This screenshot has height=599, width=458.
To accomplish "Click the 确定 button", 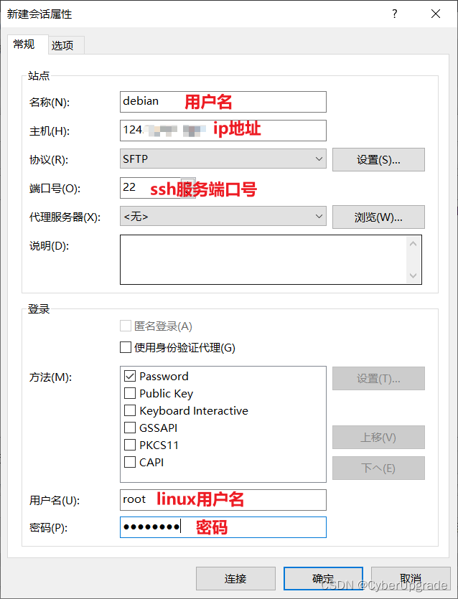I will [x=323, y=578].
